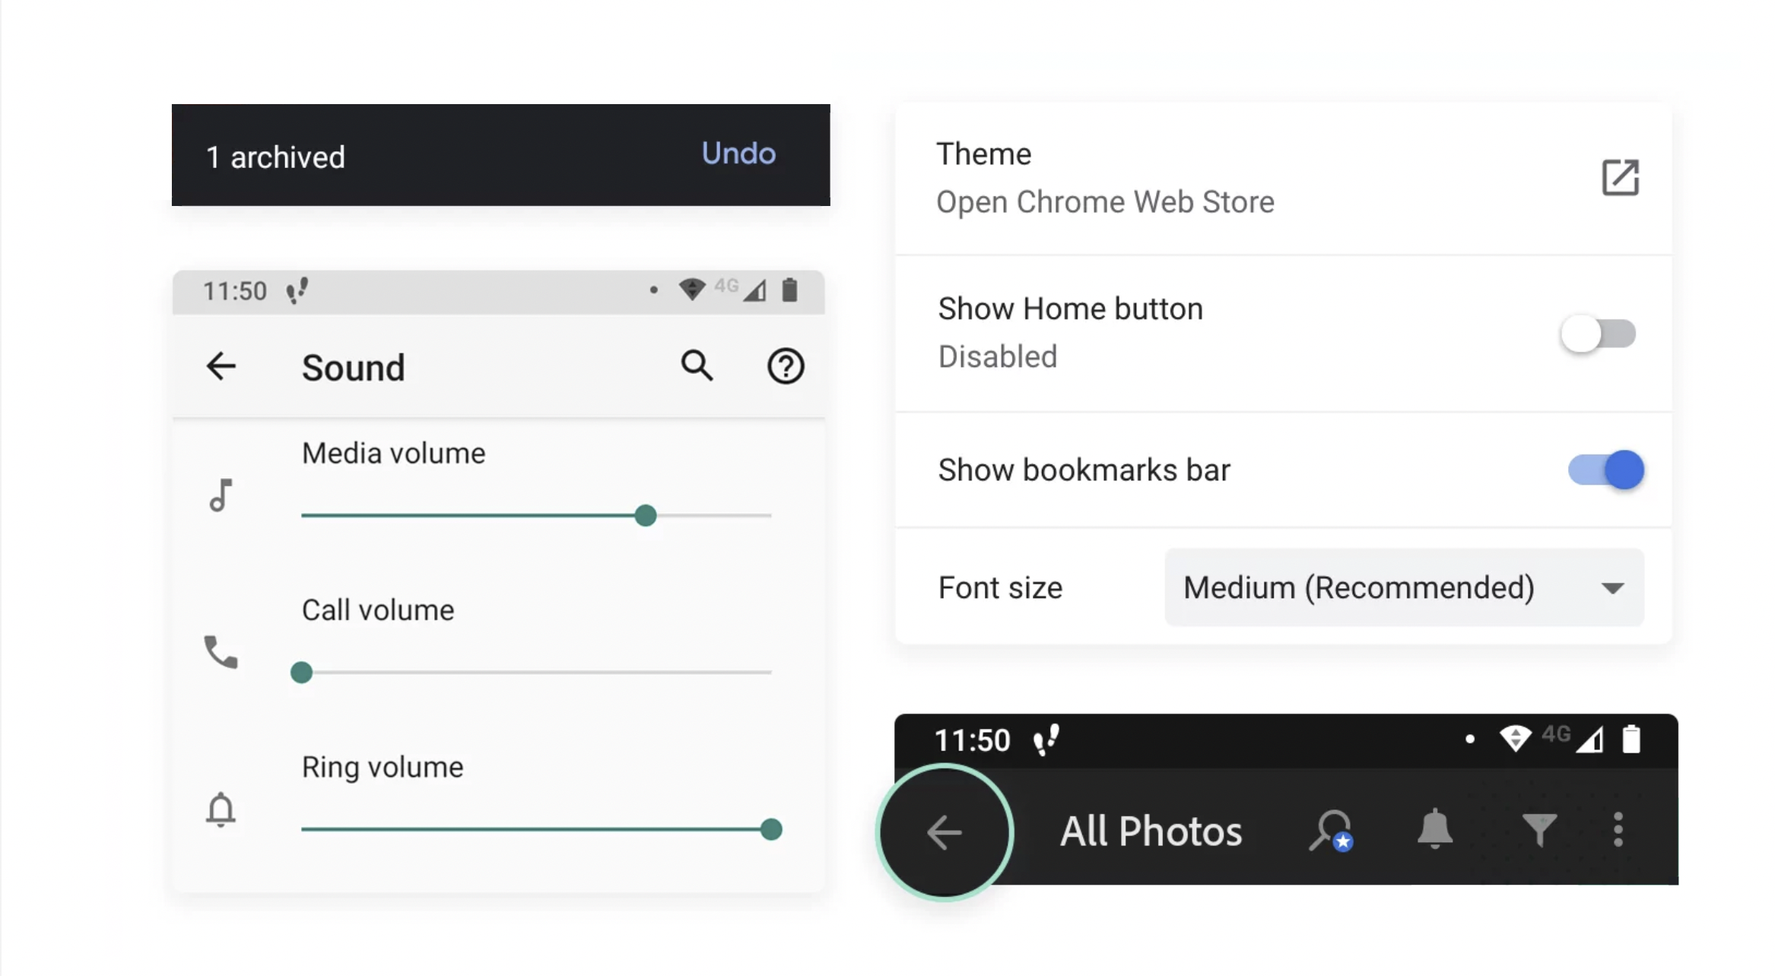Click the 'Sound' screen title
The image size is (1775, 976).
(354, 368)
